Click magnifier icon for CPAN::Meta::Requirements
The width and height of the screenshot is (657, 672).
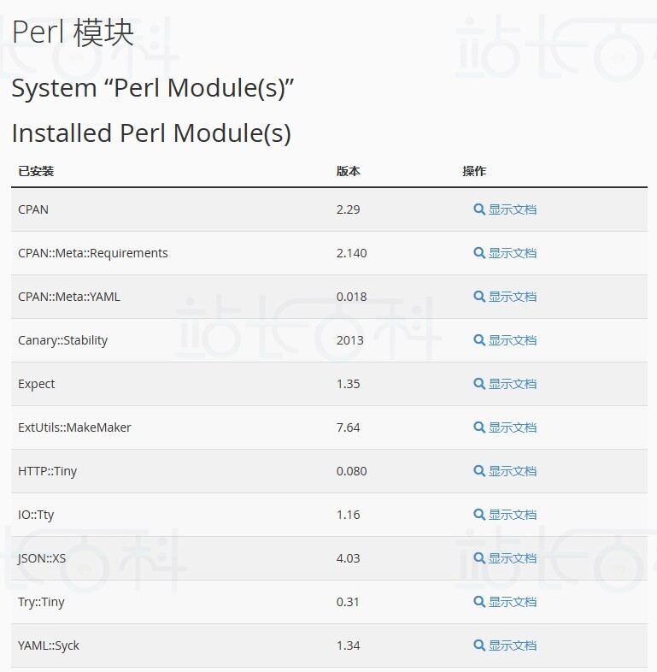tap(478, 253)
